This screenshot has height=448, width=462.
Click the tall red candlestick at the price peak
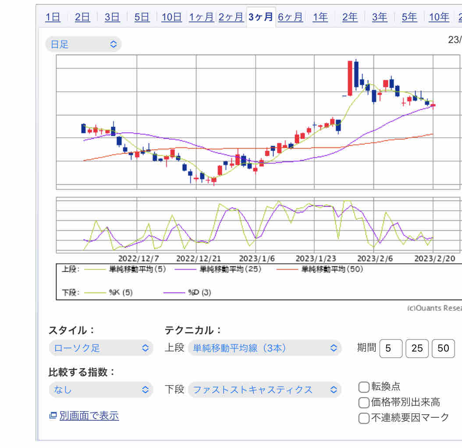350,78
